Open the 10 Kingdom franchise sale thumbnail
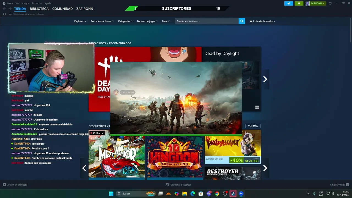 (x=175, y=158)
